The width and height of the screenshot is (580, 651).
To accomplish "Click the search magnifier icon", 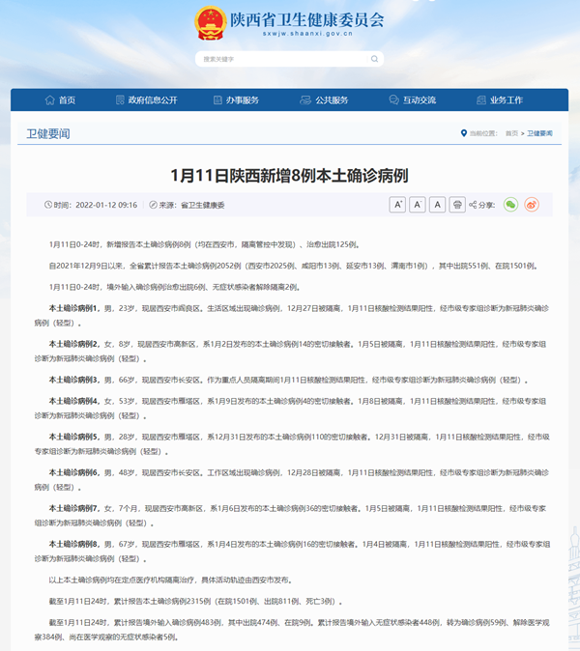I will (x=374, y=59).
